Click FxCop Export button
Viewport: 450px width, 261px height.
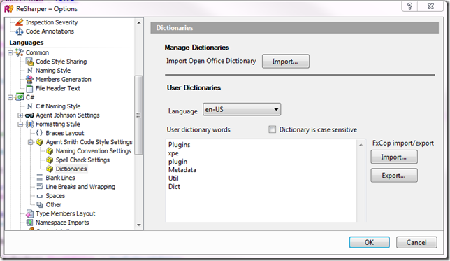point(394,176)
